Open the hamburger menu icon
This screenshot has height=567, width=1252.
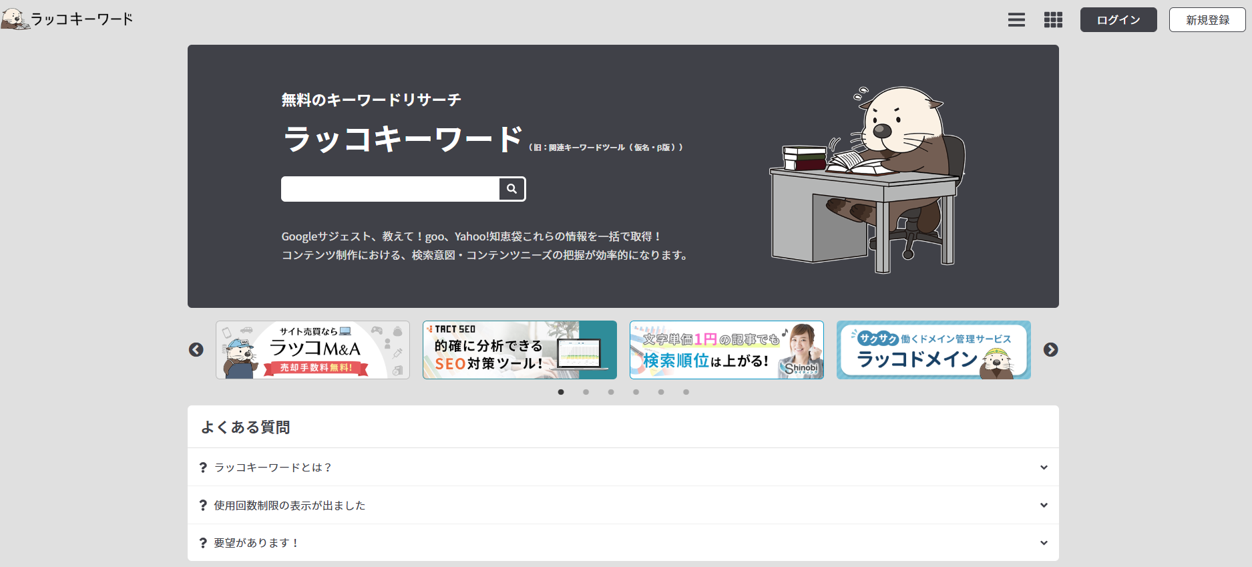click(1016, 20)
